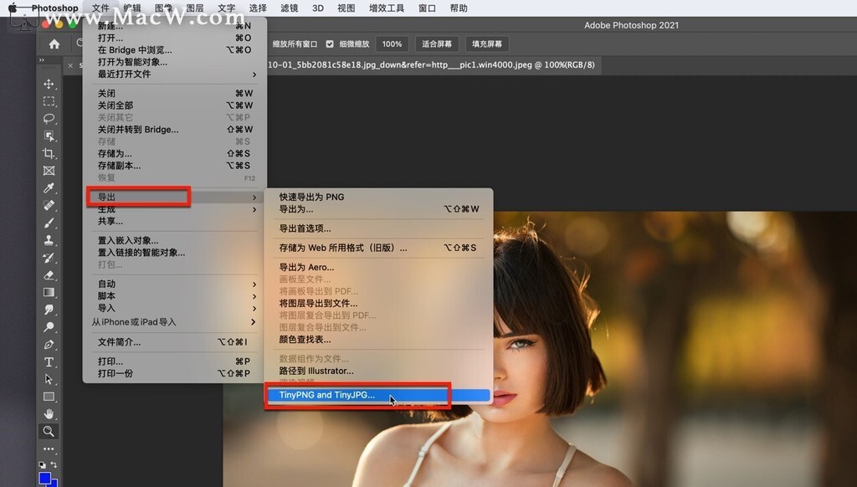This screenshot has width=857, height=487.
Task: Go to the Home screen icon
Action: pyautogui.click(x=54, y=44)
